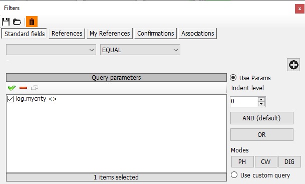Click the Query parameters header bar

[x=116, y=78]
